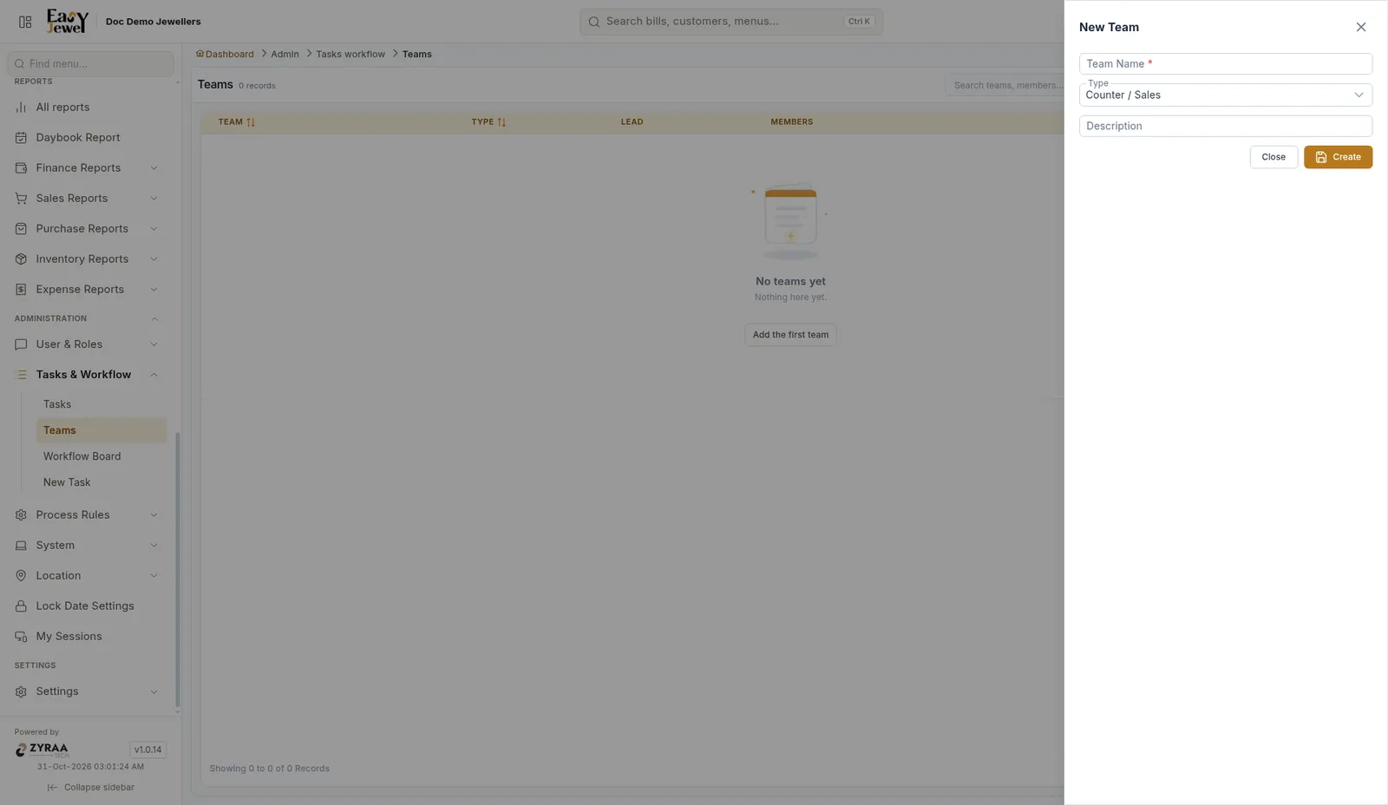
Task: Close the New Team panel with X
Action: (1361, 27)
